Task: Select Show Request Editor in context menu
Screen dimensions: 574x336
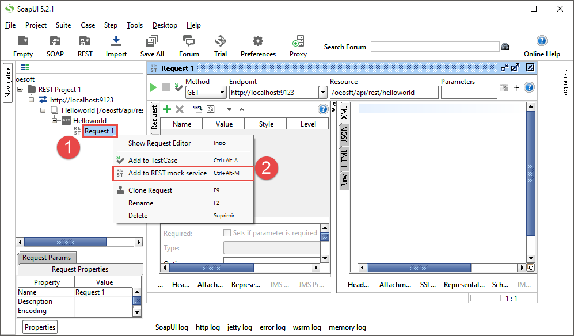Action: point(183,143)
